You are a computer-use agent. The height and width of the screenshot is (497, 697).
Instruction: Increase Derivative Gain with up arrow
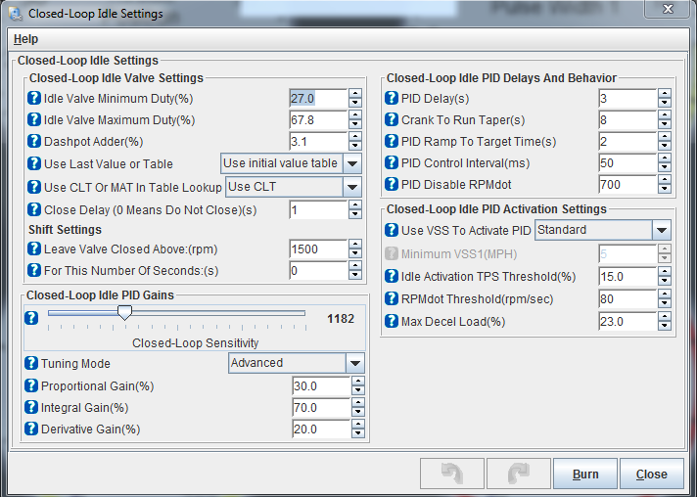click(358, 425)
